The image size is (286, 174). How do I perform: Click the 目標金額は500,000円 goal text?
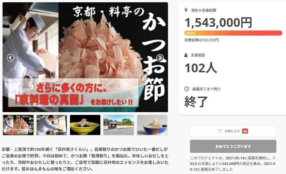pyautogui.click(x=202, y=40)
